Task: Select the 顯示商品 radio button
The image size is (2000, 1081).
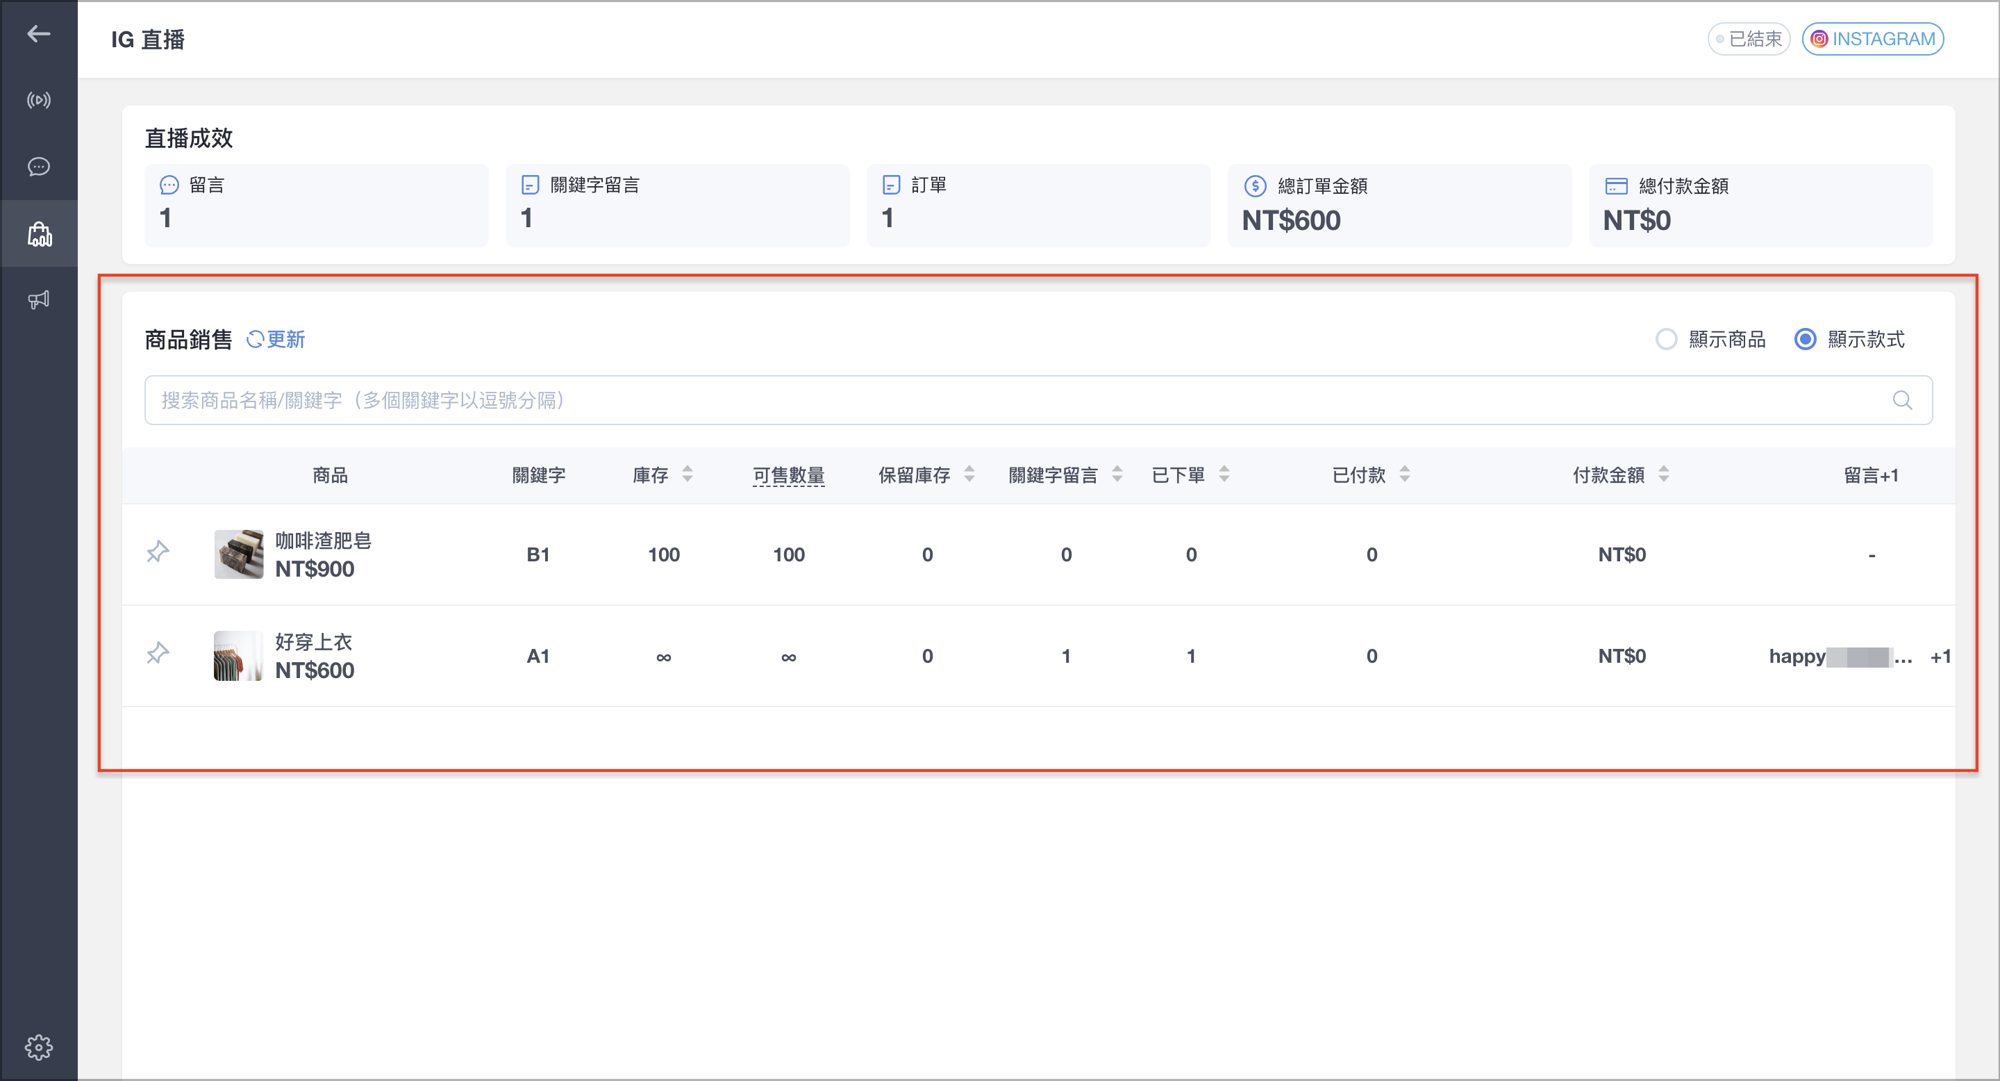Action: click(1666, 339)
